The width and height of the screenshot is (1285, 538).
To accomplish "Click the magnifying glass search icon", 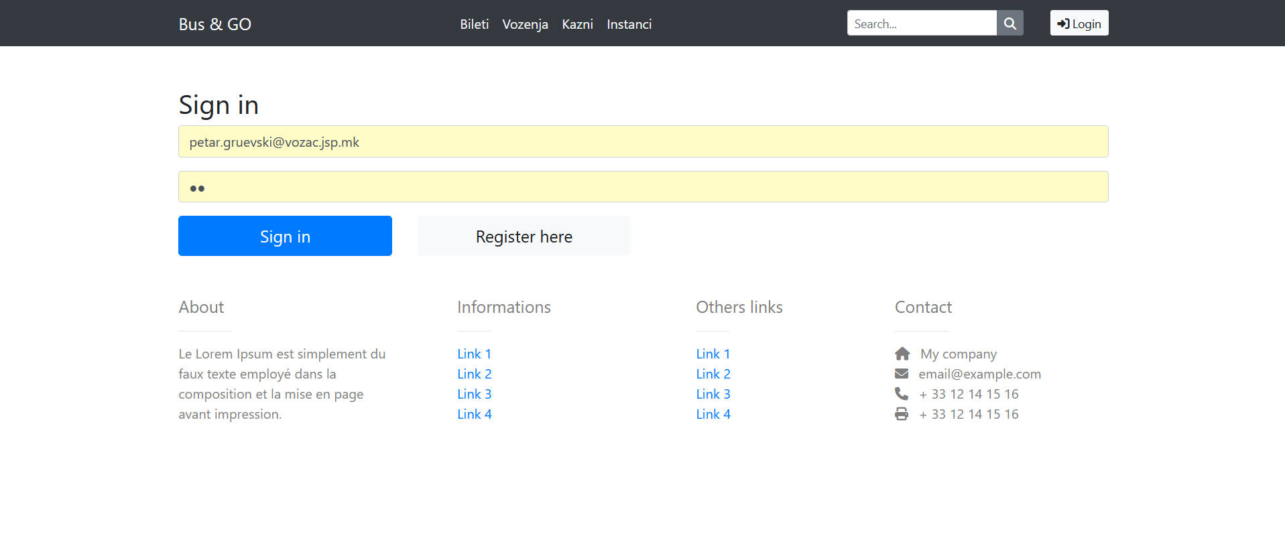I will pos(1009,23).
